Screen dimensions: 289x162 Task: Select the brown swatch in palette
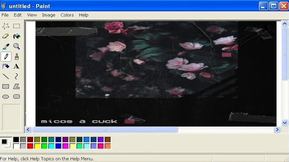click(108, 139)
